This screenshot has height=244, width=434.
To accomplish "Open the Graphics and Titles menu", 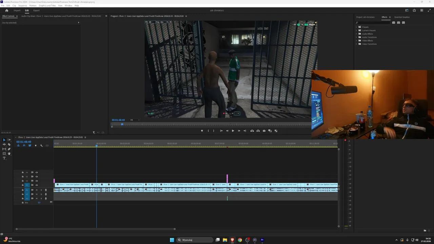I will coord(47,6).
